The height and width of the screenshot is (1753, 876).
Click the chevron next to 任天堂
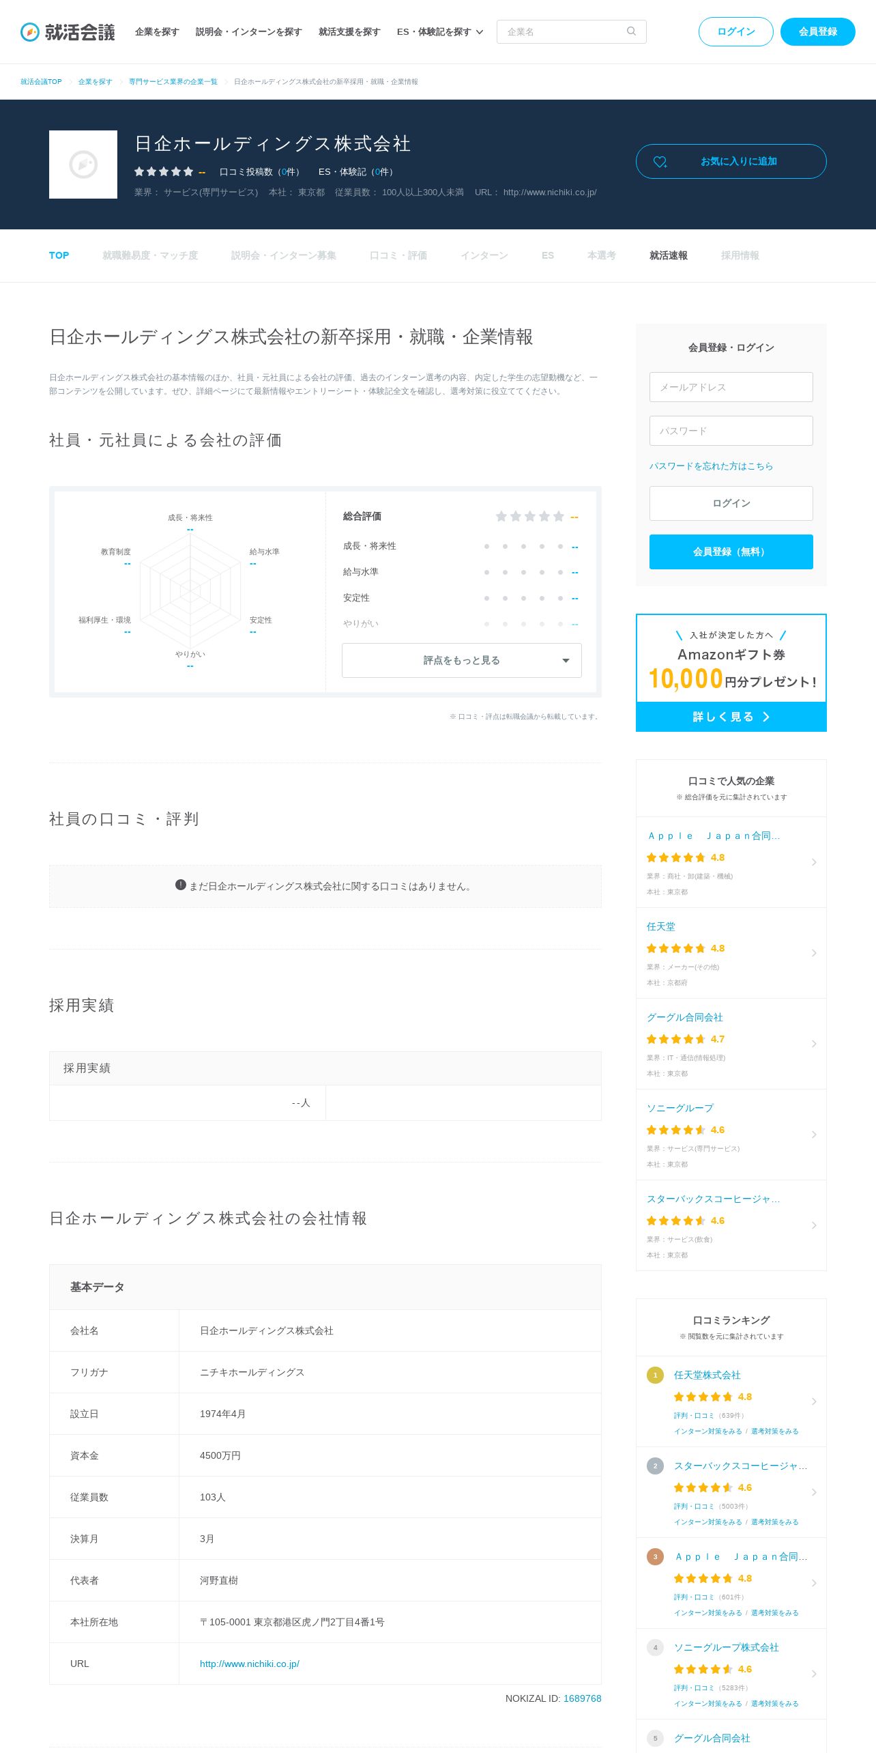click(x=814, y=953)
